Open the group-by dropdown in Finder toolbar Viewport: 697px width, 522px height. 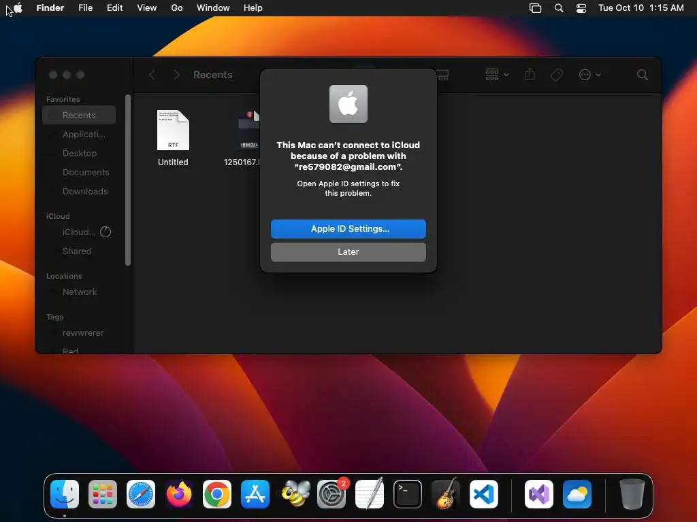point(497,75)
